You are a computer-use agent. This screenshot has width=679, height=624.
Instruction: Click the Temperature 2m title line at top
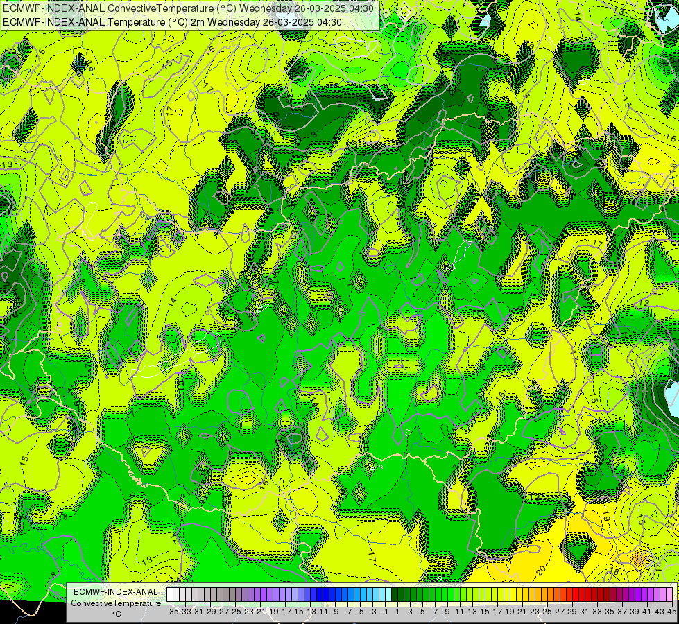[x=172, y=22]
